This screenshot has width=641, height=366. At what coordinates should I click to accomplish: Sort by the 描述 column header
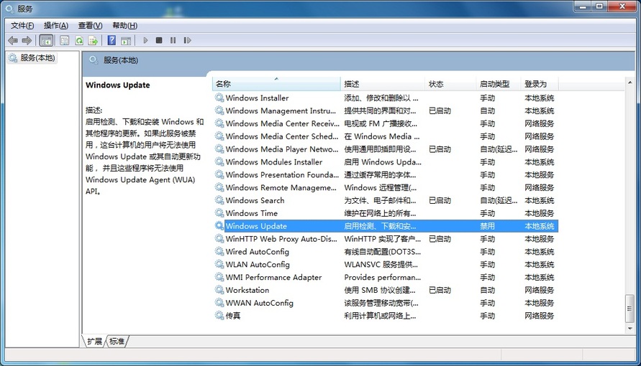[x=383, y=84]
